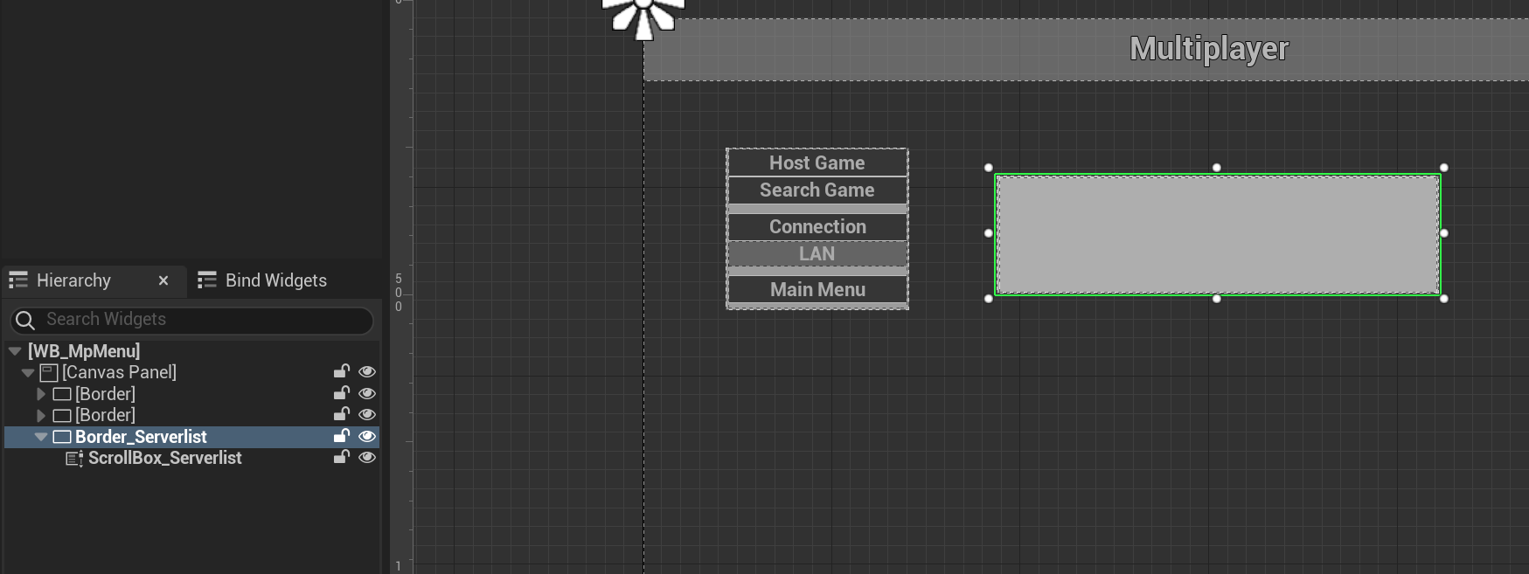This screenshot has height=574, width=1529.
Task: Collapse the Canvas Panel tree node
Action: click(28, 373)
